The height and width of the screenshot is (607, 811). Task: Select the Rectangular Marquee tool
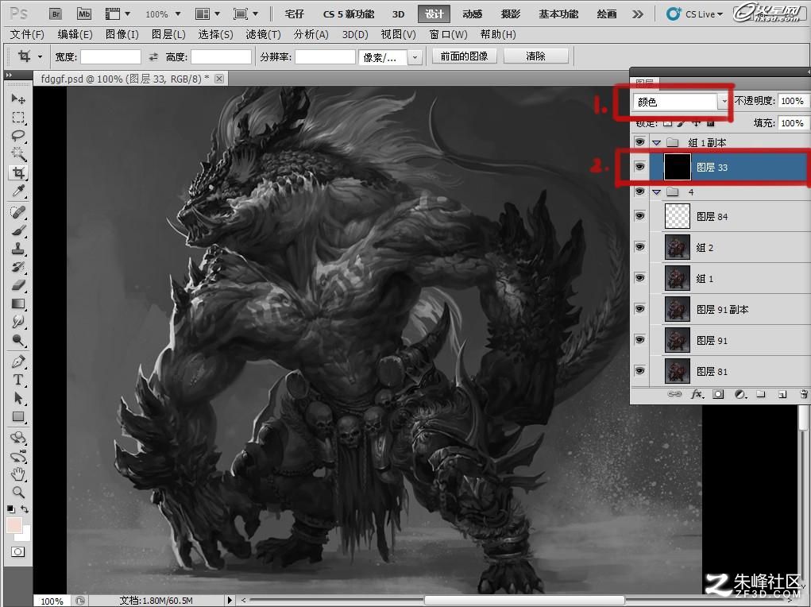18,118
